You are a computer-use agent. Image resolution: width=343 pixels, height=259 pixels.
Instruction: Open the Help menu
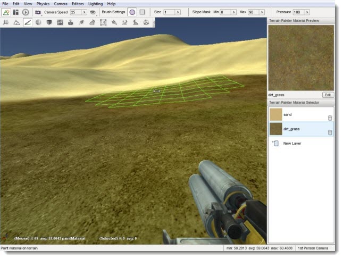(x=111, y=4)
